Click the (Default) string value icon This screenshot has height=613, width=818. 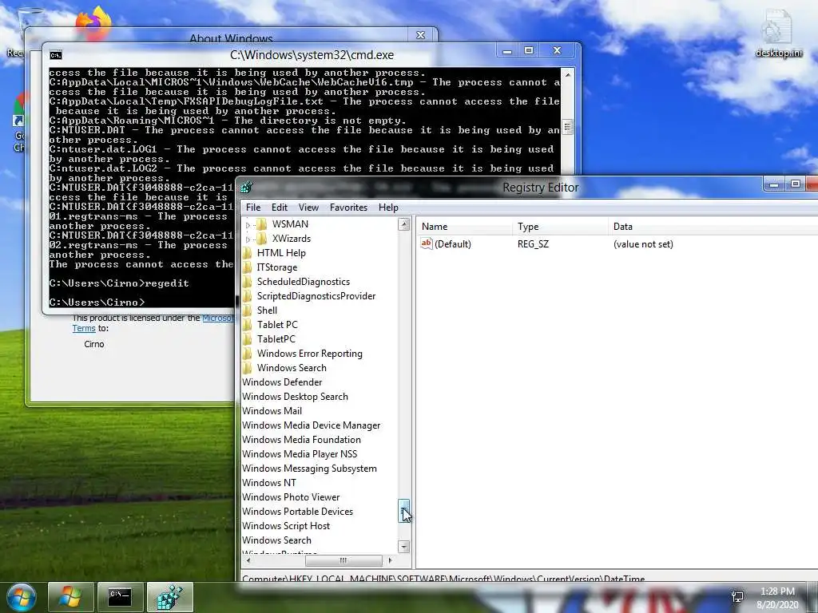[x=427, y=243]
